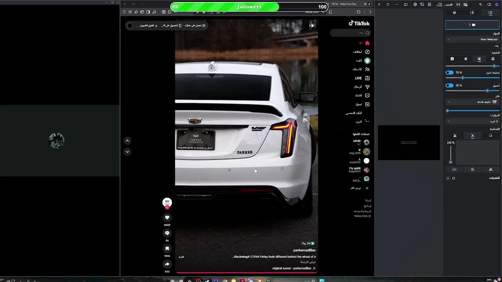Open the LIVE section in TikTok
The height and width of the screenshot is (282, 502).
362,78
